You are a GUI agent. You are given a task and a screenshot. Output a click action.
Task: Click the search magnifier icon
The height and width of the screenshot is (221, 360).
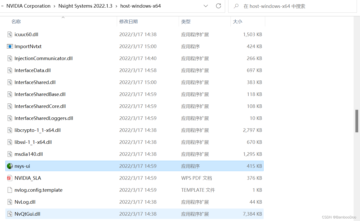[x=236, y=6]
